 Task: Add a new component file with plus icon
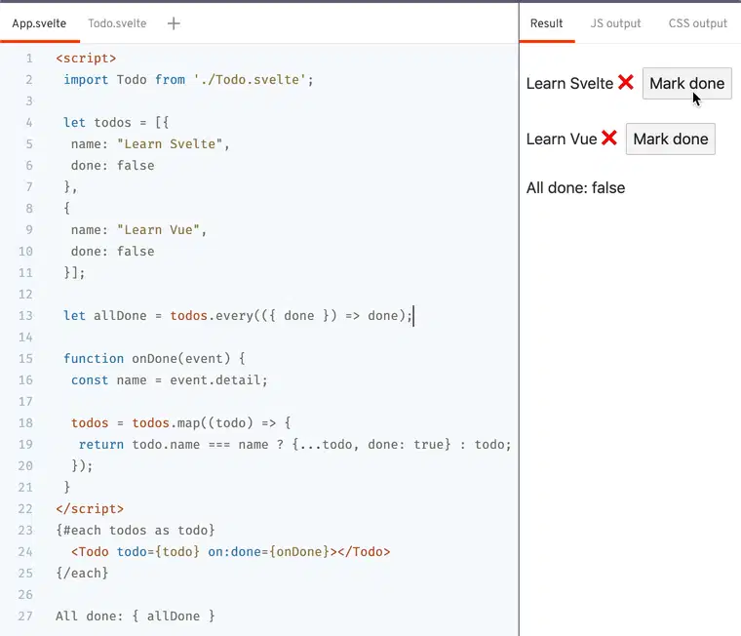(174, 23)
